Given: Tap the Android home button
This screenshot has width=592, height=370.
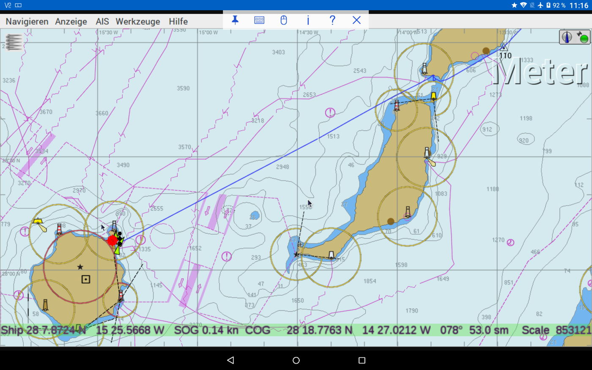Looking at the screenshot, I should [296, 360].
